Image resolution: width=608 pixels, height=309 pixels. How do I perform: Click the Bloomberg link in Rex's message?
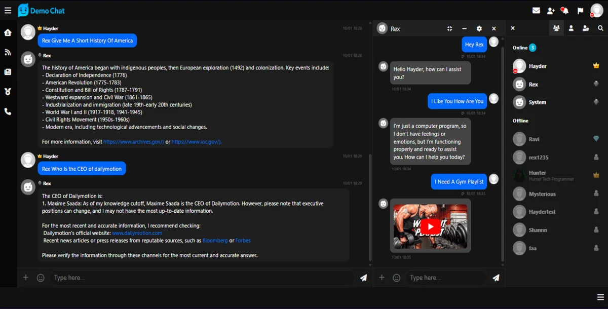point(215,240)
